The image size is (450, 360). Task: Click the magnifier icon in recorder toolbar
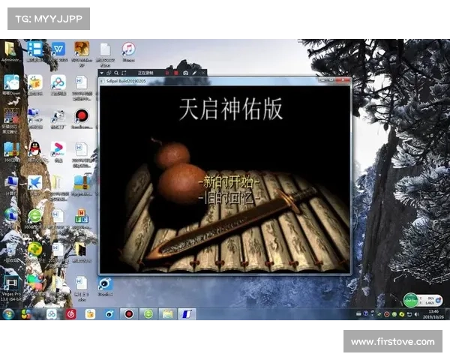pyautogui.click(x=116, y=73)
